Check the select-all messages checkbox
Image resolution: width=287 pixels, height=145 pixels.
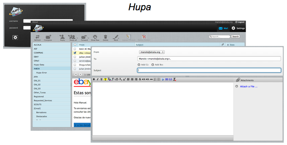tap(75, 45)
